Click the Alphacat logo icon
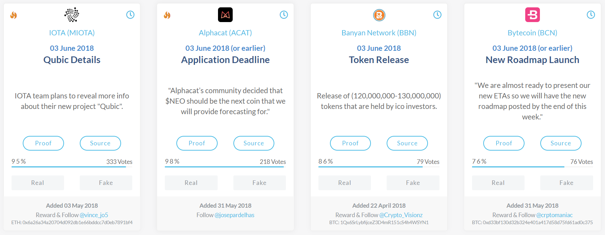The image size is (605, 235). 225,15
